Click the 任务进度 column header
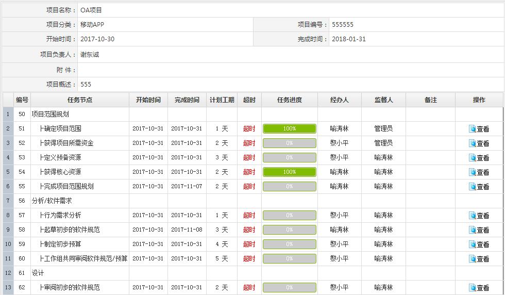The width and height of the screenshot is (505, 295). (289, 100)
